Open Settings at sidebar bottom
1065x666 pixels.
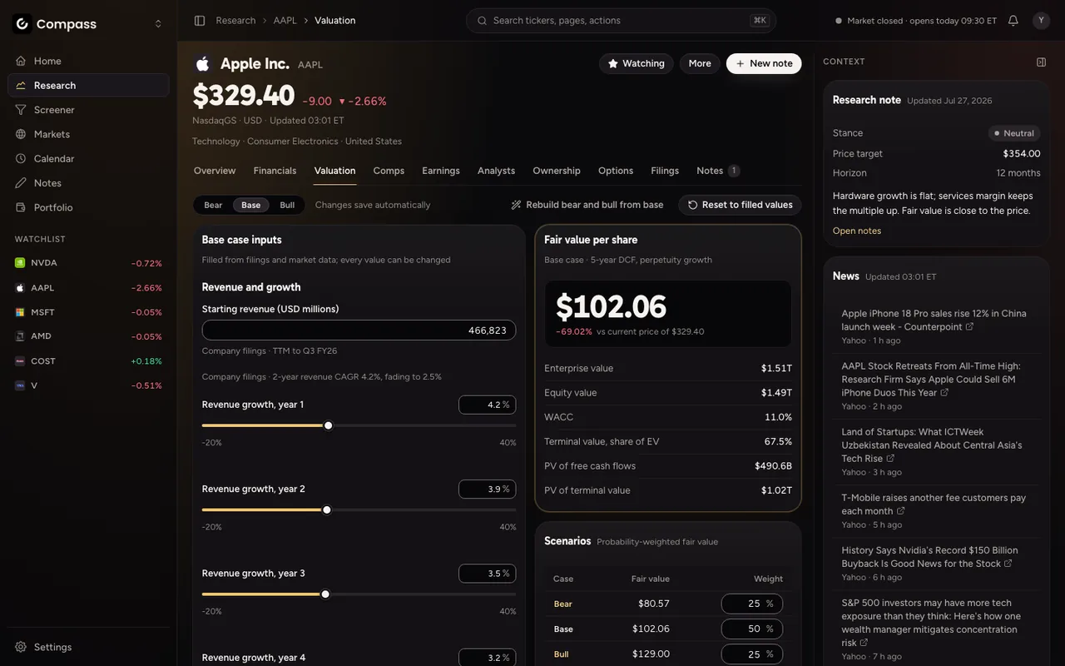(x=88, y=647)
